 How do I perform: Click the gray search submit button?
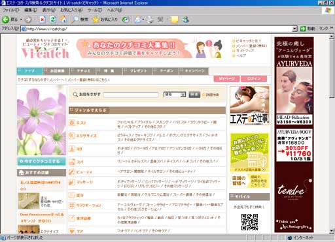coord(194,95)
